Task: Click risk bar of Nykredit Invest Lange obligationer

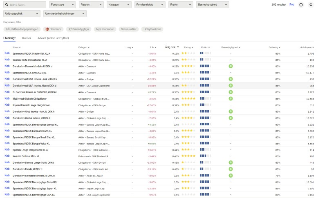Action: pos(205,105)
